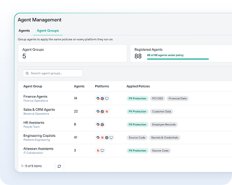232x185 pixels.
Task: Click the Agent Management page title
Action: pyautogui.click(x=39, y=20)
